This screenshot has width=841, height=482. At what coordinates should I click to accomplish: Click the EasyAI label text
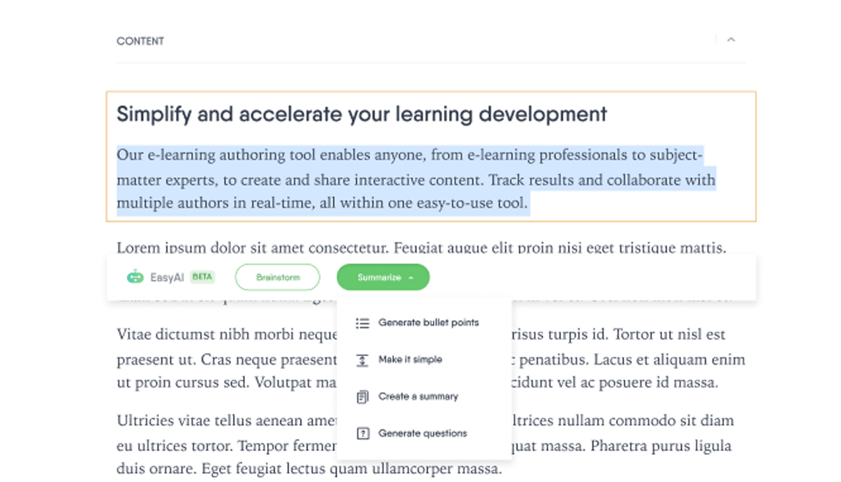(167, 277)
